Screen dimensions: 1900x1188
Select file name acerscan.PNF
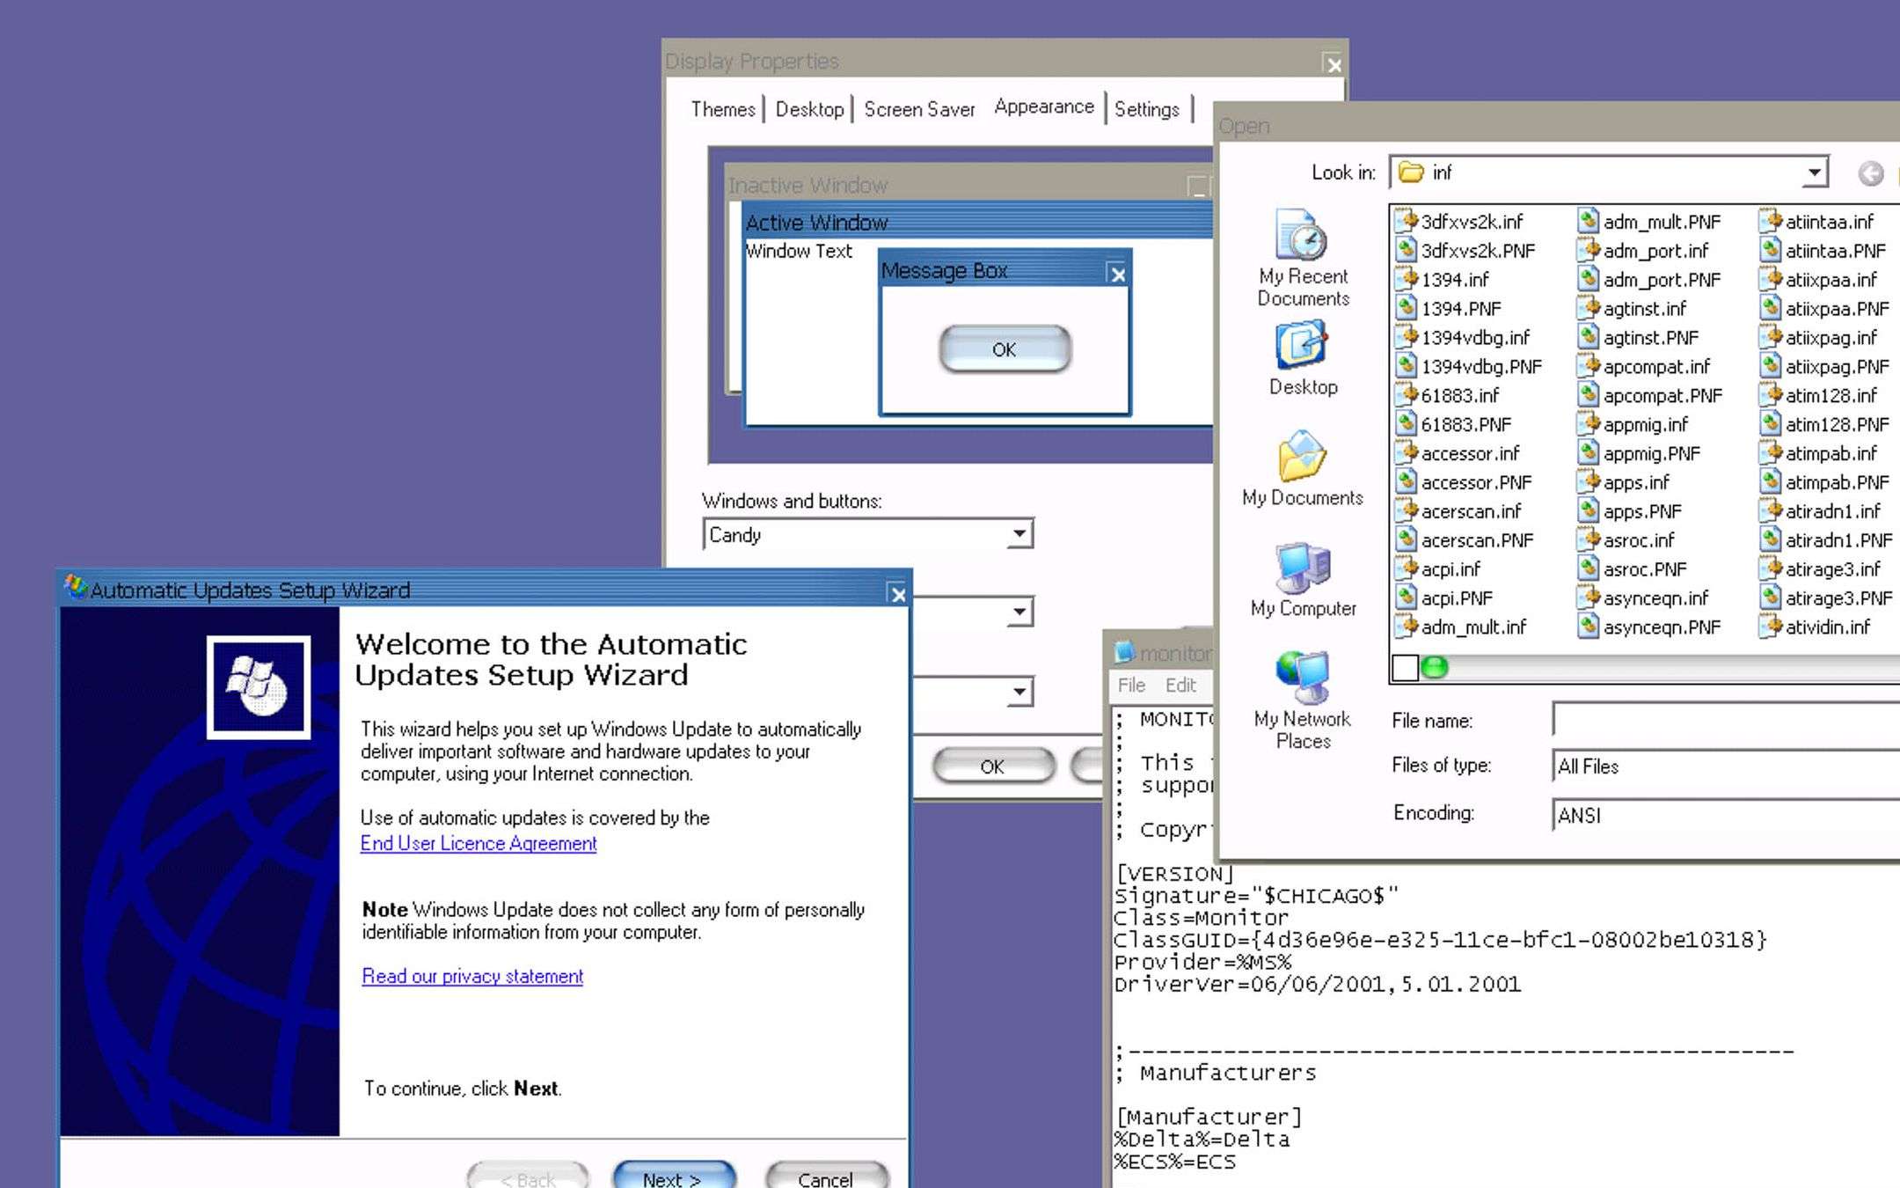pyautogui.click(x=1477, y=539)
